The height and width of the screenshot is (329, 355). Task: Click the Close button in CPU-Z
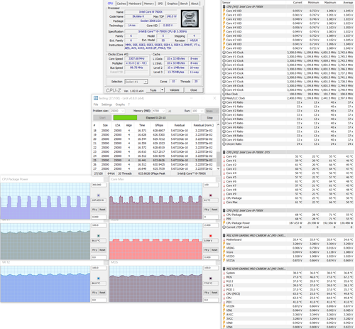(x=194, y=90)
